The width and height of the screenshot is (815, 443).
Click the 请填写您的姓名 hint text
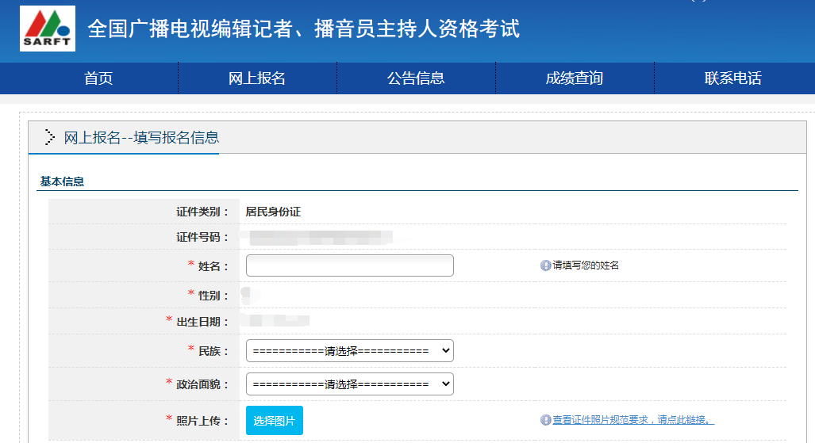(x=586, y=265)
